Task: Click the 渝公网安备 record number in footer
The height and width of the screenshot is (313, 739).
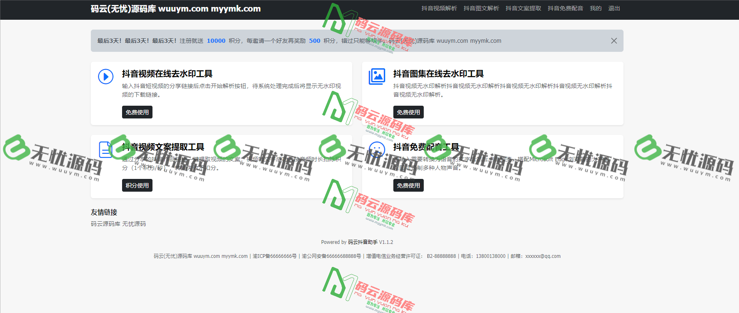Action: coord(331,256)
